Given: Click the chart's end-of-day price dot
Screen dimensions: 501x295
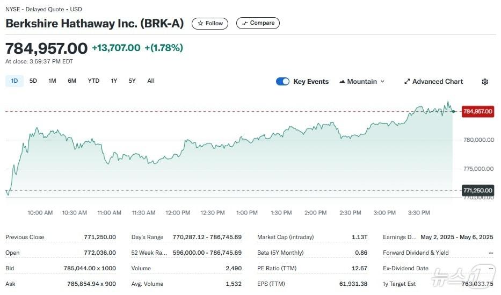Looking at the screenshot, I should click(454, 111).
